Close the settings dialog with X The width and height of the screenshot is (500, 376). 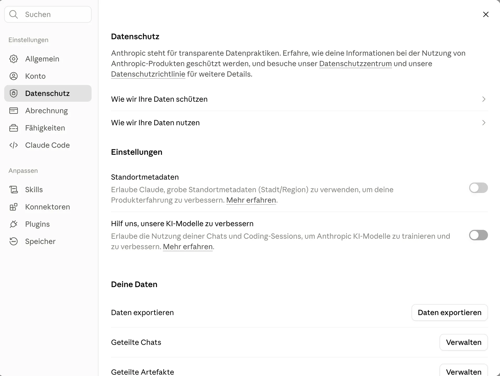click(486, 14)
